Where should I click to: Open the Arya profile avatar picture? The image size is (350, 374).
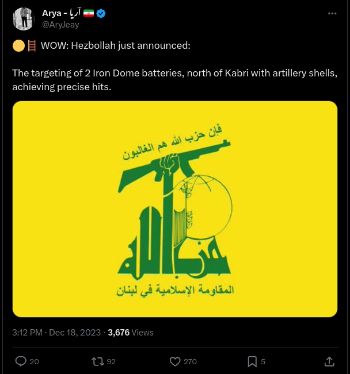pos(24,19)
